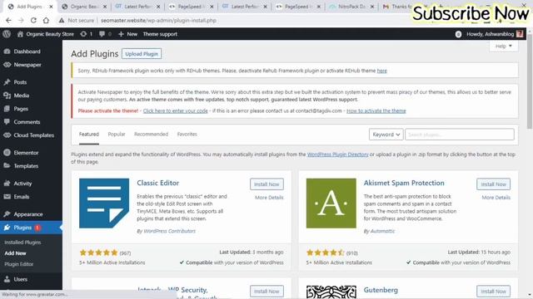533x299 pixels.
Task: Open Installed Plugins submenu
Action: point(22,243)
